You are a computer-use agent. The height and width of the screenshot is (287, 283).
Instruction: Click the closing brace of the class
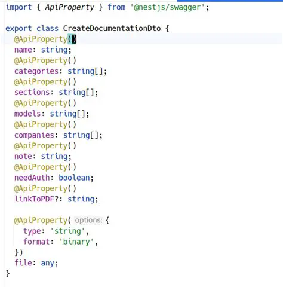point(8,274)
